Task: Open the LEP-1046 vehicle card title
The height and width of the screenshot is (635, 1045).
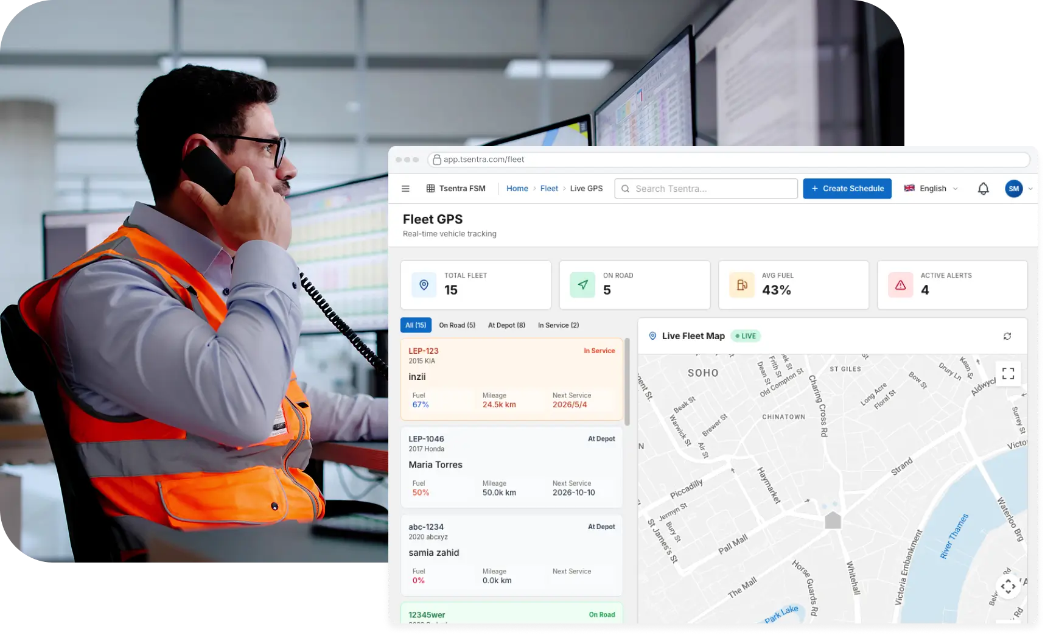Action: [x=426, y=439]
